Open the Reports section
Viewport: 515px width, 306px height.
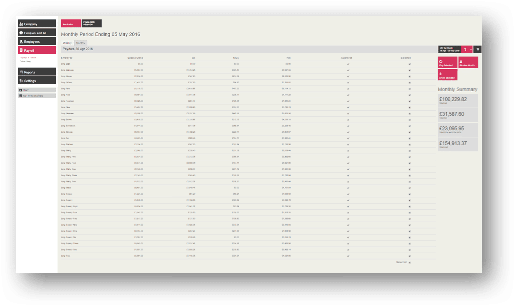coord(36,72)
